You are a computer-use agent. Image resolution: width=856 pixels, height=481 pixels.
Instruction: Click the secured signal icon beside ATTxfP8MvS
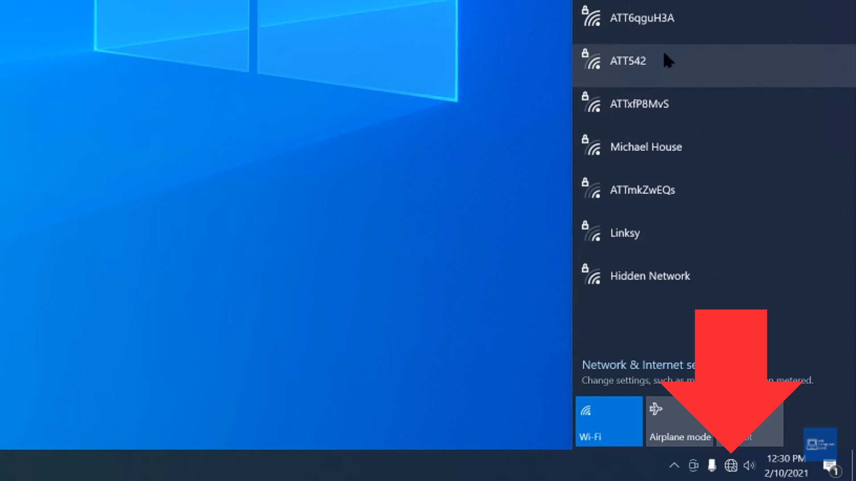coord(591,102)
